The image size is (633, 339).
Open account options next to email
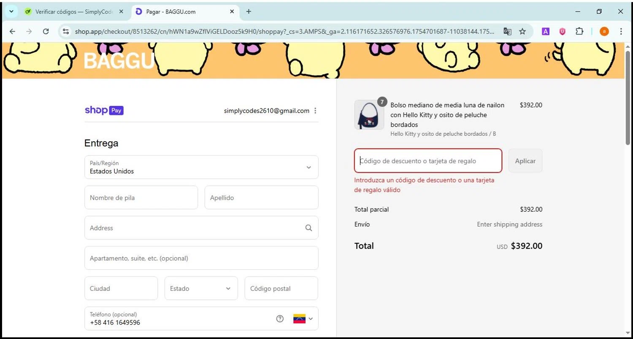tap(315, 111)
